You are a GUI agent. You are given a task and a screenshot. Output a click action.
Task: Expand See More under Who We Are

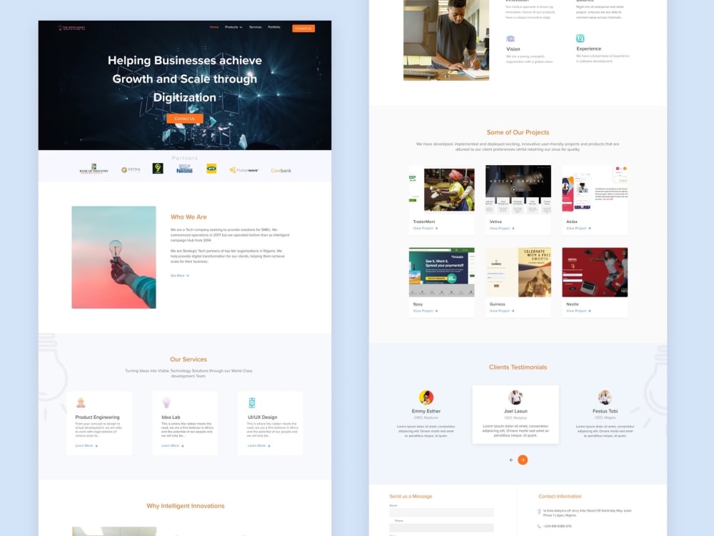coord(180,275)
